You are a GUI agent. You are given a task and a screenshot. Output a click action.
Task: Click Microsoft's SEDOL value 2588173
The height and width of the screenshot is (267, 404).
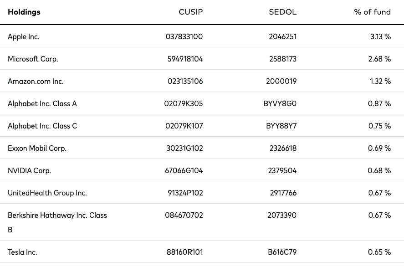pos(282,59)
